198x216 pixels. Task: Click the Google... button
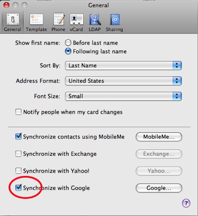159,188
